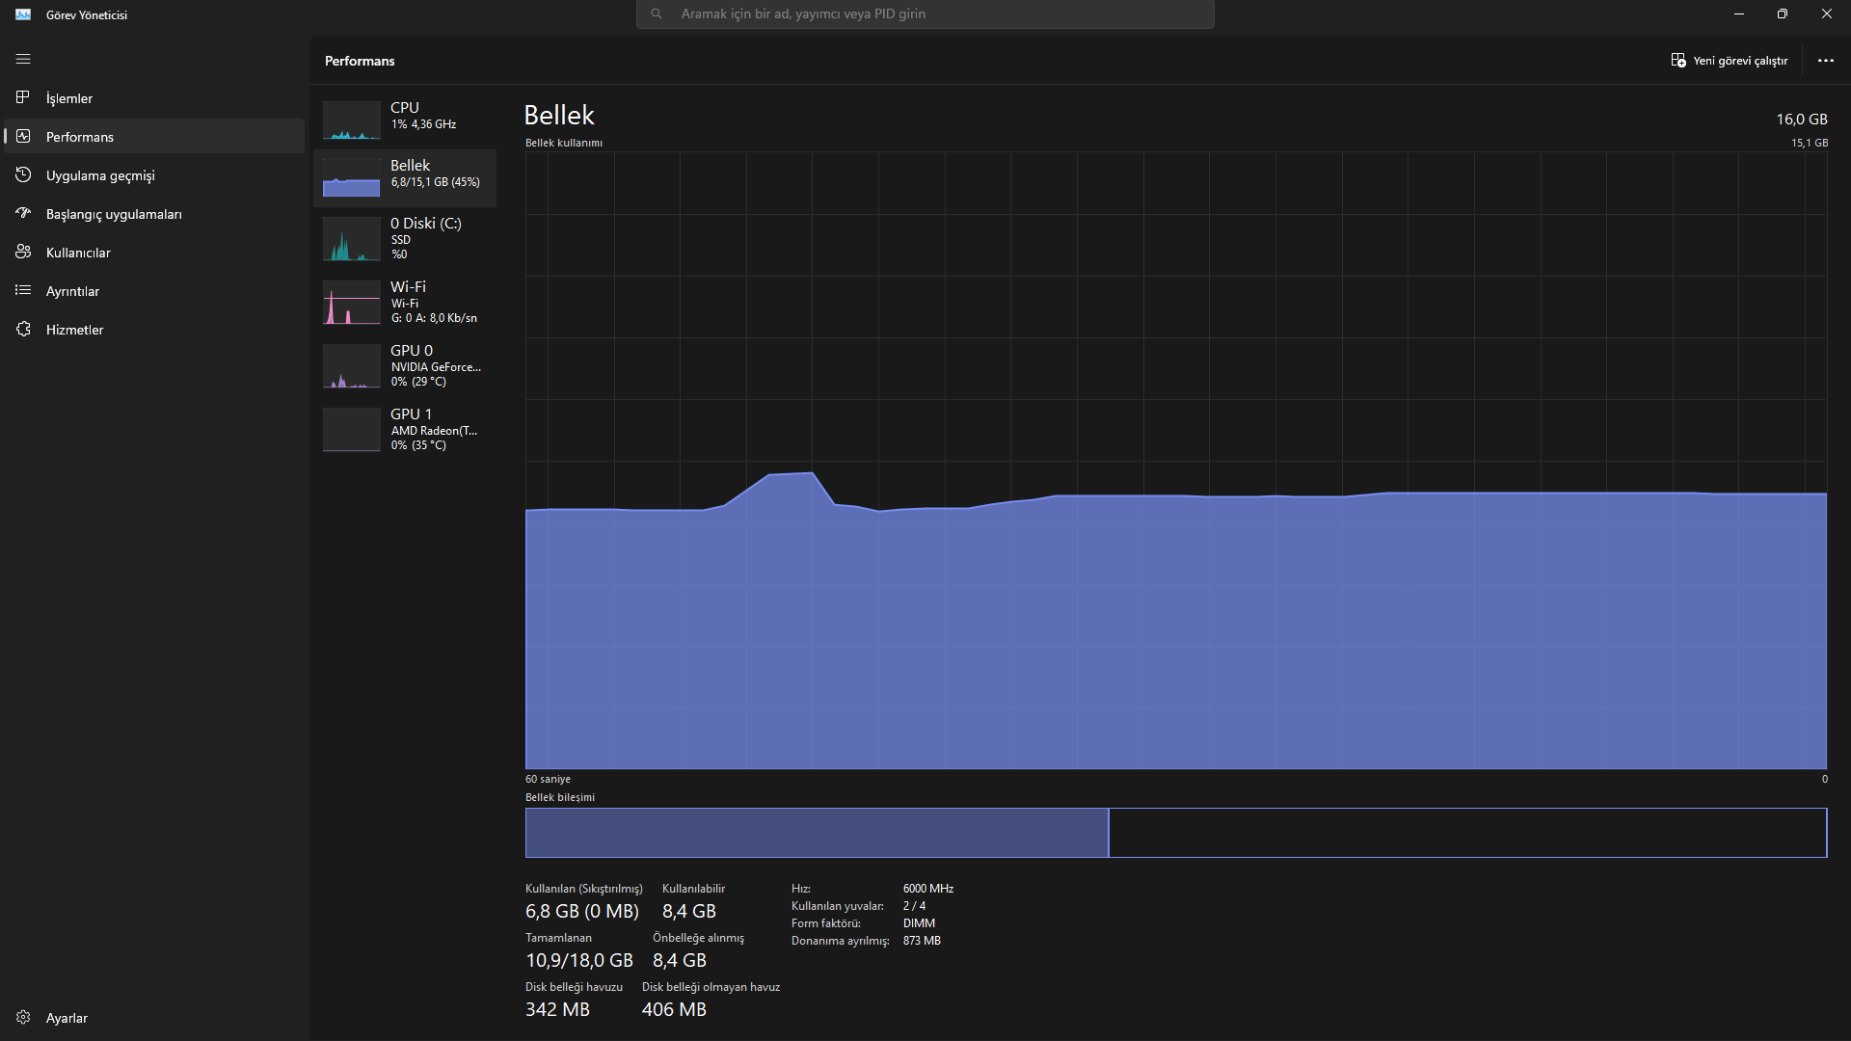The height and width of the screenshot is (1041, 1851).
Task: Show GPU 0 NVIDIA GeForce details
Action: tap(405, 364)
